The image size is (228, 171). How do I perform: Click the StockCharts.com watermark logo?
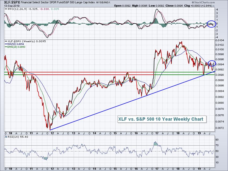214,2
